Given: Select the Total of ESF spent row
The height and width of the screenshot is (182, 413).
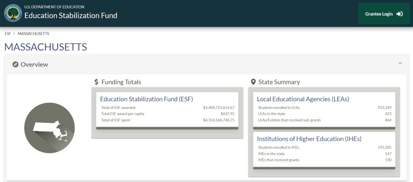Looking at the screenshot, I should point(167,120).
